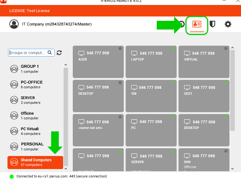Select PC-OFFICE group with 6 computers
This screenshot has width=241, height=179.
tap(35, 84)
